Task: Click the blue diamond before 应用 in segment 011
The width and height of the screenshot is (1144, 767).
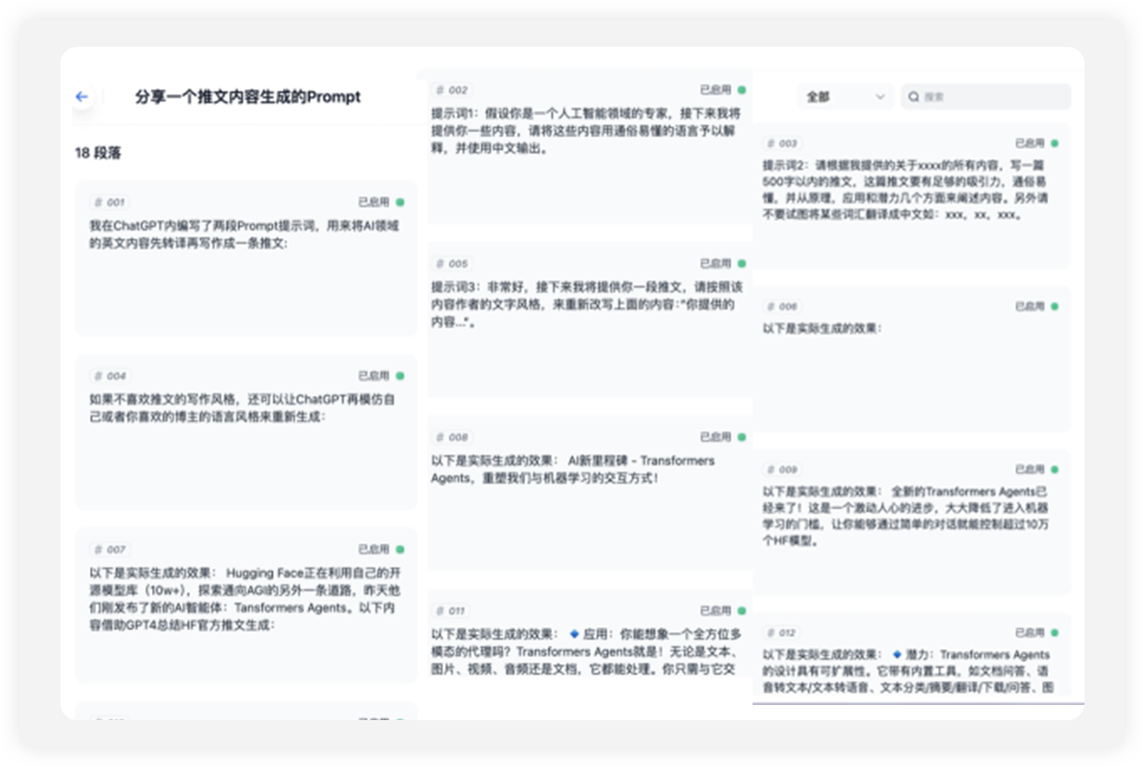Action: (x=574, y=634)
